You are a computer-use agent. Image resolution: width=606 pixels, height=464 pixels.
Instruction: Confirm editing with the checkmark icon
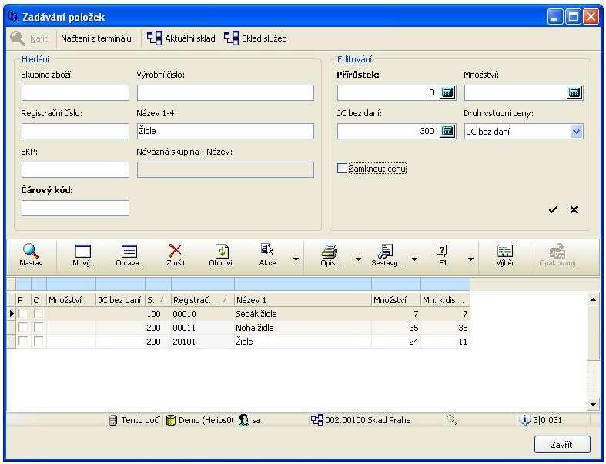coord(553,209)
